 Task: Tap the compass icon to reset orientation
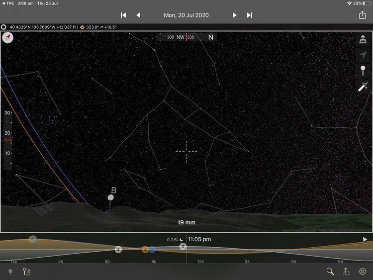tap(8, 38)
